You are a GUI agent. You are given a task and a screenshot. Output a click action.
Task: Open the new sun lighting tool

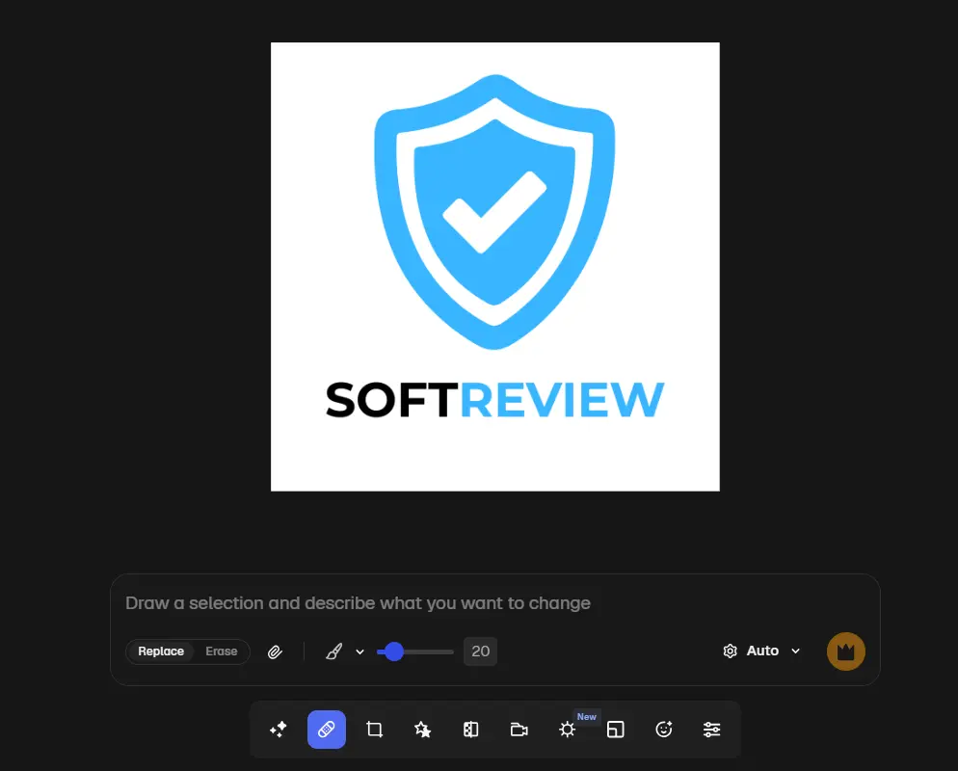[568, 730]
